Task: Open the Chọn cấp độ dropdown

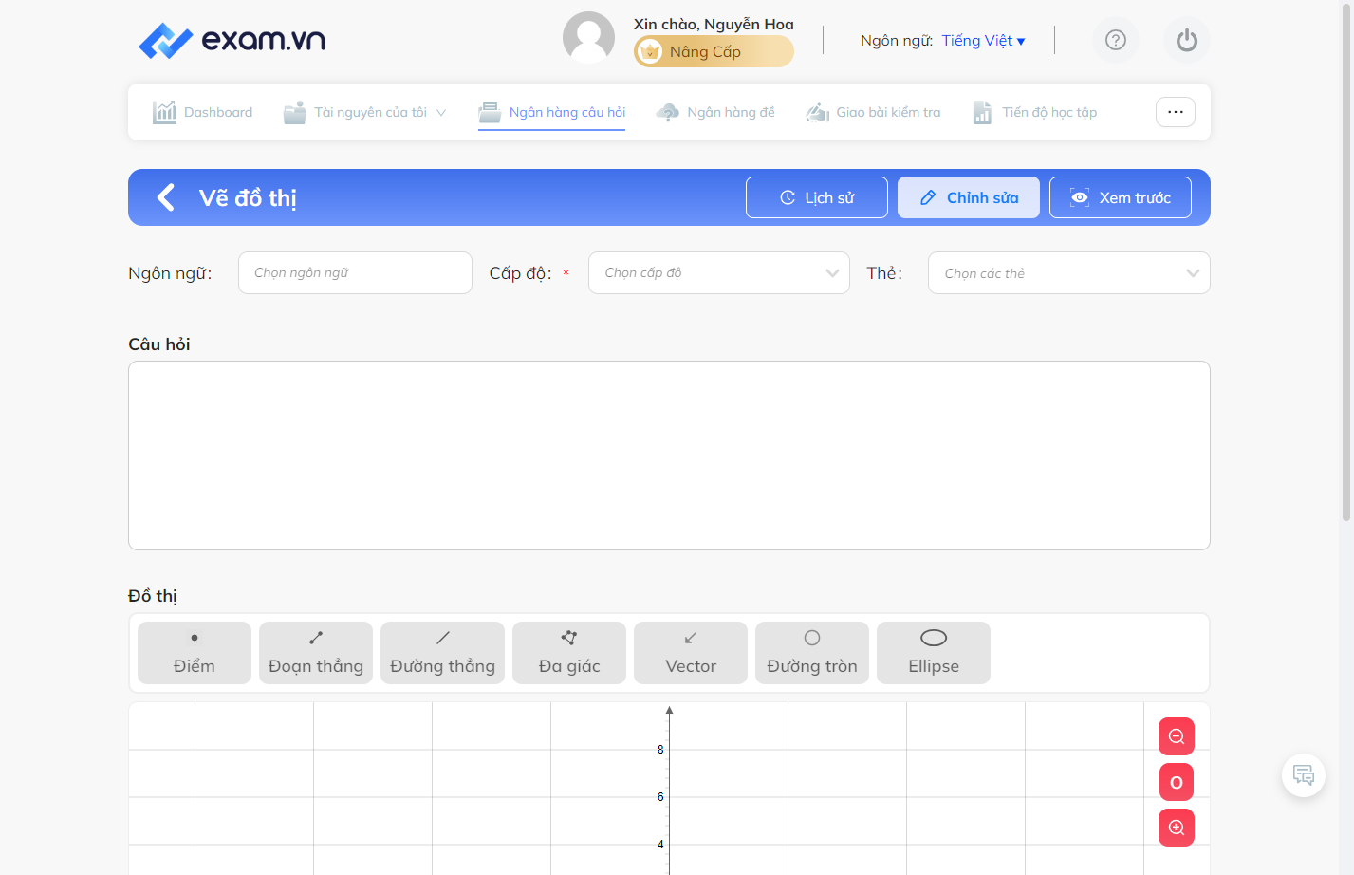Action: pyautogui.click(x=719, y=273)
